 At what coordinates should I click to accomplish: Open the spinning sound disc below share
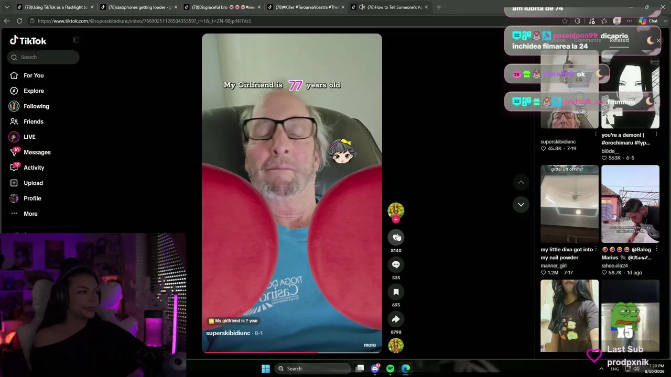[396, 346]
